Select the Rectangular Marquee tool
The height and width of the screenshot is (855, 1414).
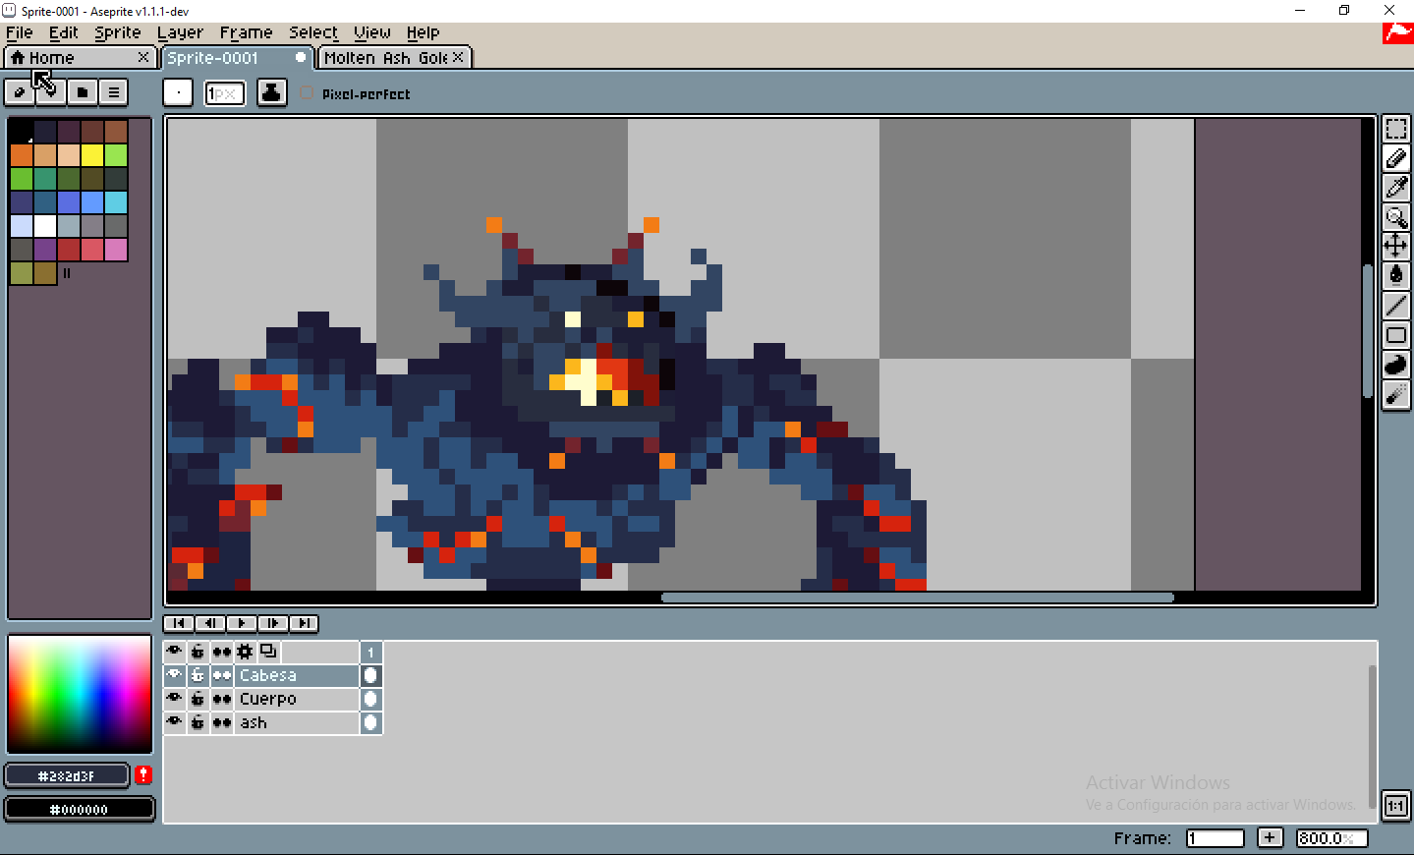pyautogui.click(x=1395, y=129)
